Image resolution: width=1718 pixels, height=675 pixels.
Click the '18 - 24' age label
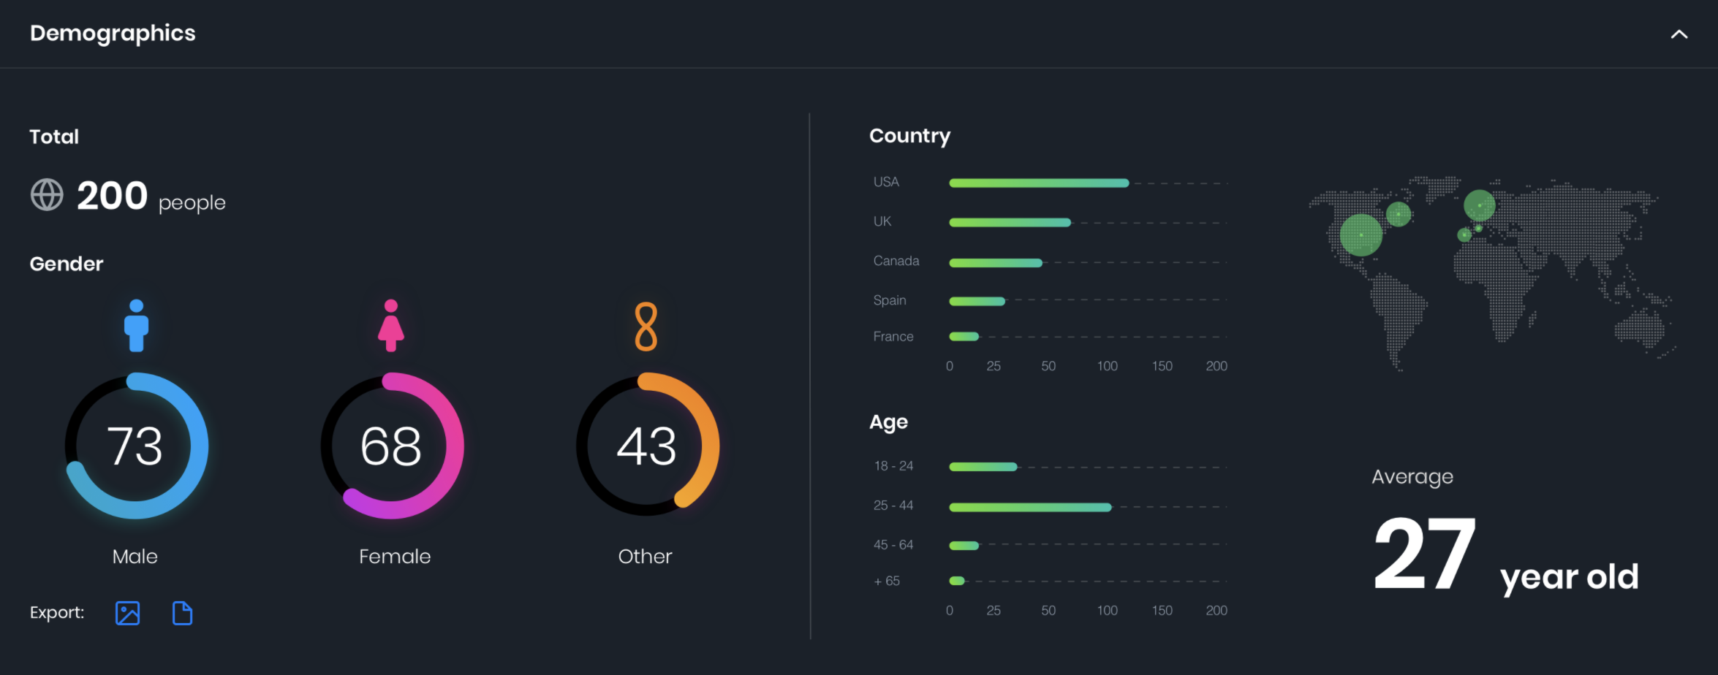coord(893,466)
